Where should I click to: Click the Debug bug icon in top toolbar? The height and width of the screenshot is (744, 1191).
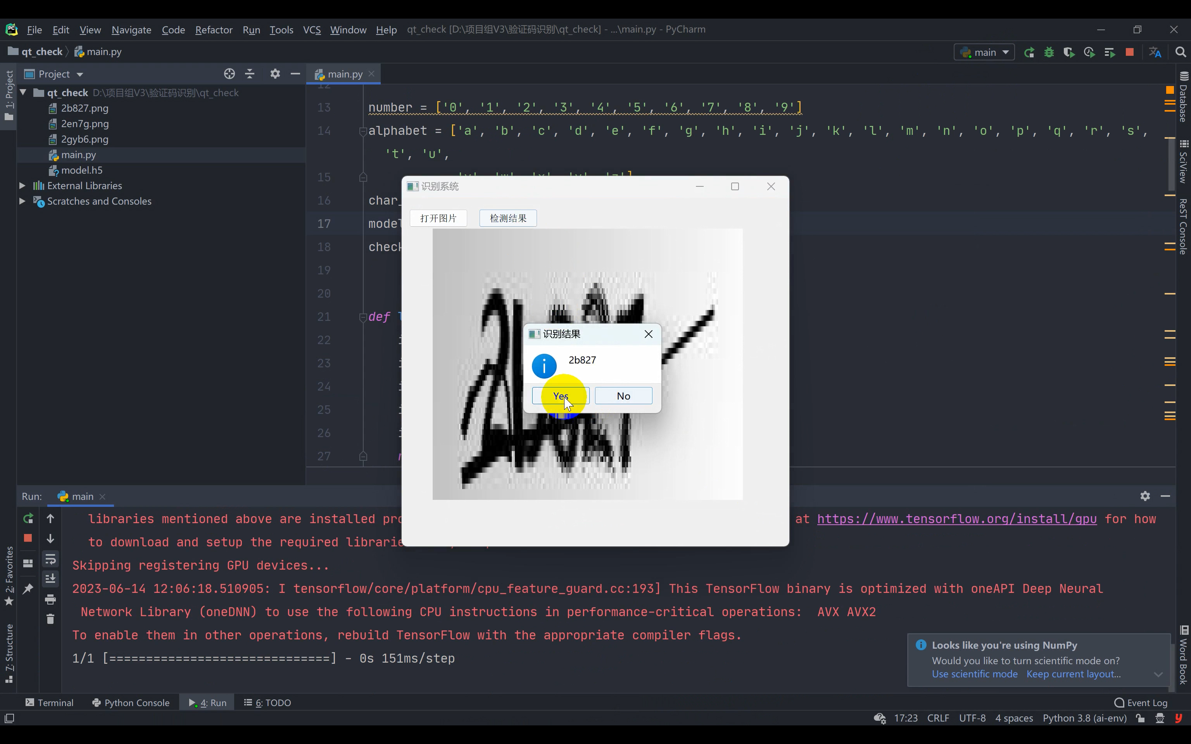(x=1049, y=53)
